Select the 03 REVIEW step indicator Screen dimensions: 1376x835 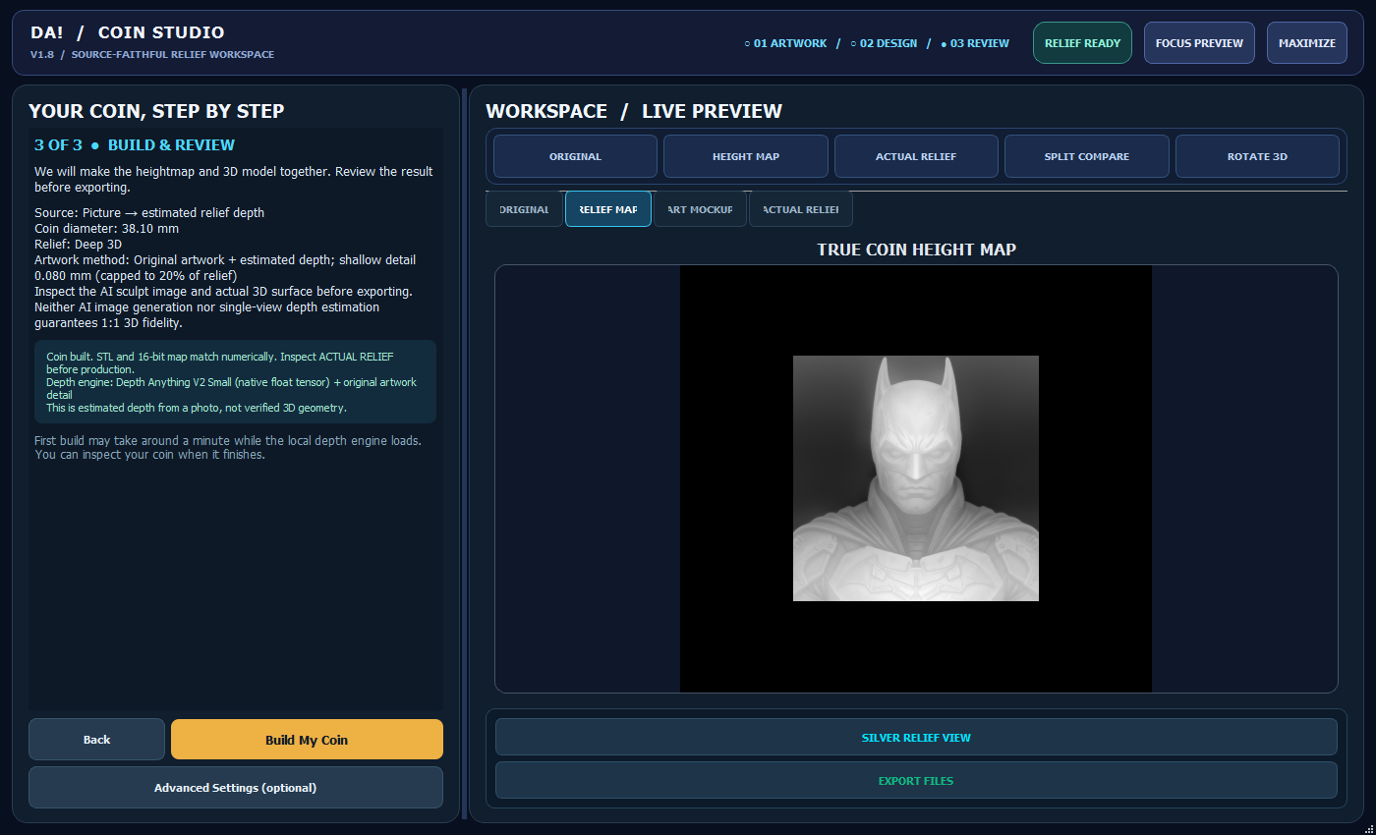[x=975, y=43]
